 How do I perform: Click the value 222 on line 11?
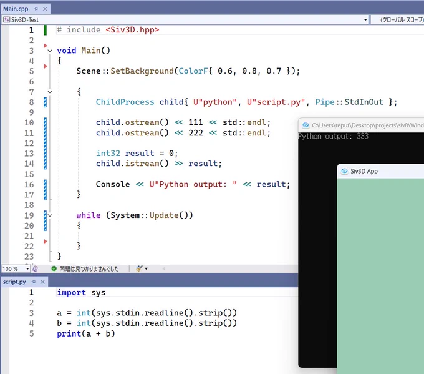(196, 133)
